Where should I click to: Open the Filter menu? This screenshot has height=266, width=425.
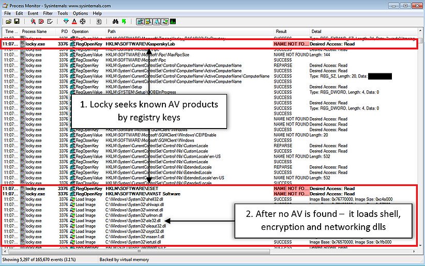coord(48,13)
